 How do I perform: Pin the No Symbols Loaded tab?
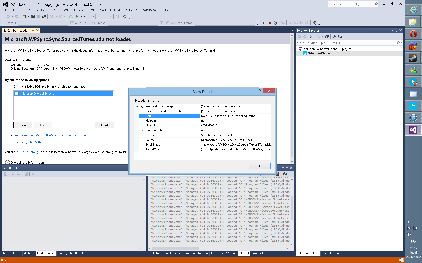[33, 31]
